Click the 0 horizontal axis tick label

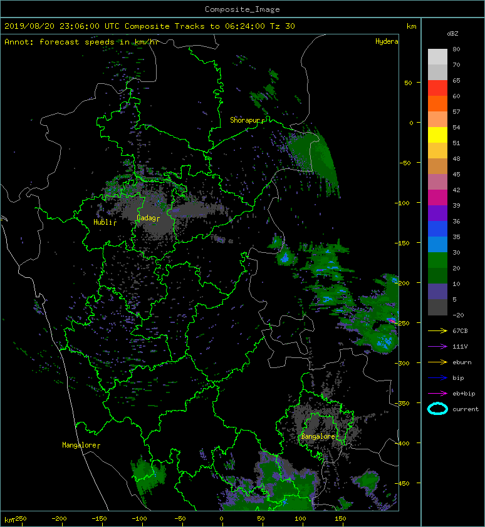[x=221, y=519]
